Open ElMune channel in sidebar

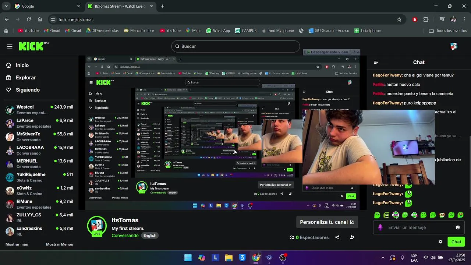tap(39, 204)
